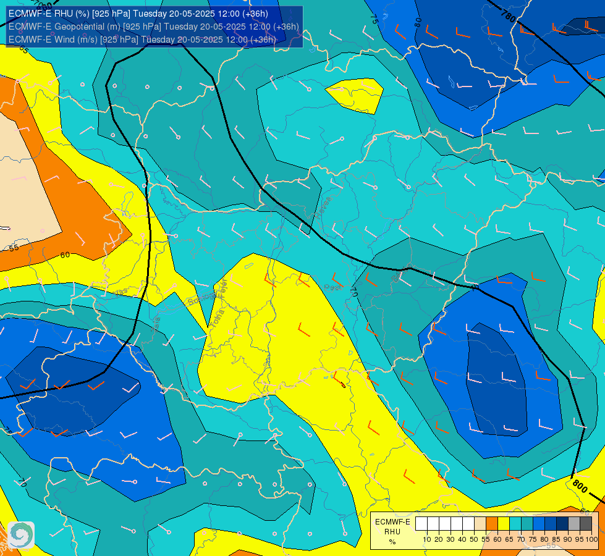The image size is (605, 556).
Task: Select the ECMWF-E Wind (m/s) title line
Action: click(x=142, y=40)
